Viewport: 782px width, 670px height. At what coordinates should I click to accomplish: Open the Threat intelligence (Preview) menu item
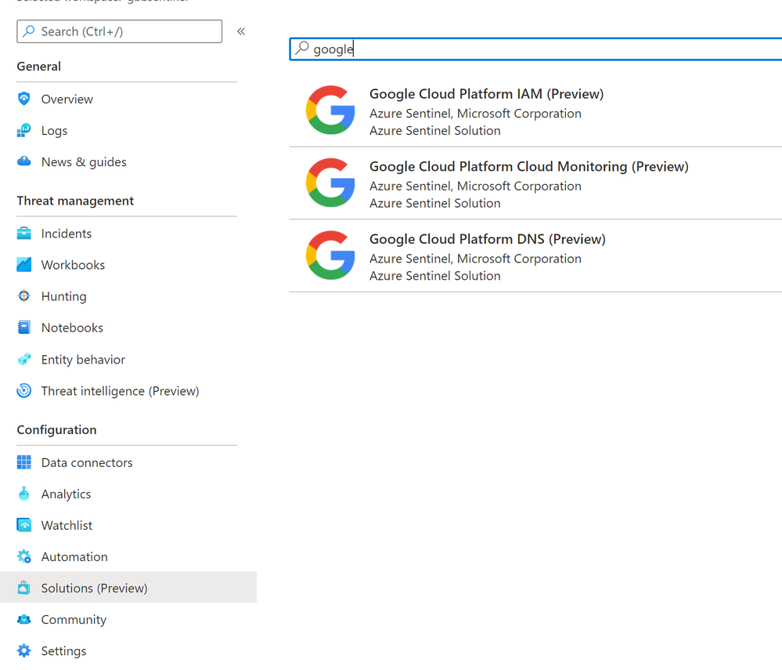pyautogui.click(x=121, y=391)
